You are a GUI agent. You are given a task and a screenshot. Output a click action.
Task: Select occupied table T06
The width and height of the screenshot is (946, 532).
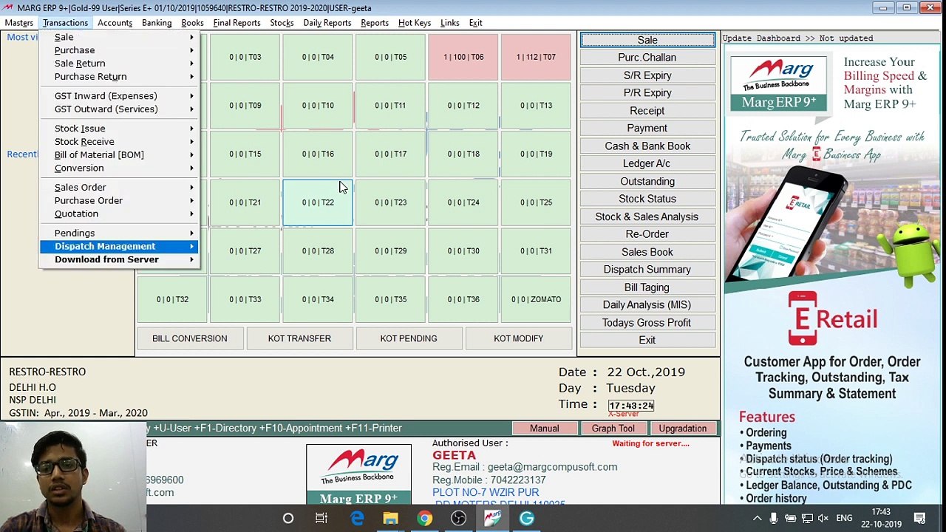(463, 57)
